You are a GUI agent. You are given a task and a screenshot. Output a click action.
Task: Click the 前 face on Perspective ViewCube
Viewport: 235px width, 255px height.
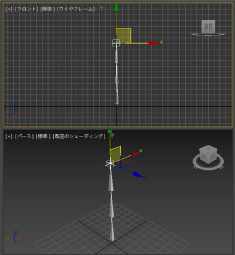pos(213,156)
